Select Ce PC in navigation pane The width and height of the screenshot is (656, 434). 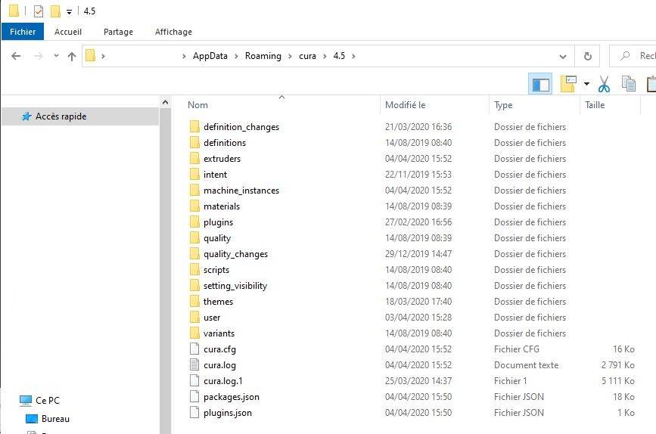coord(47,401)
